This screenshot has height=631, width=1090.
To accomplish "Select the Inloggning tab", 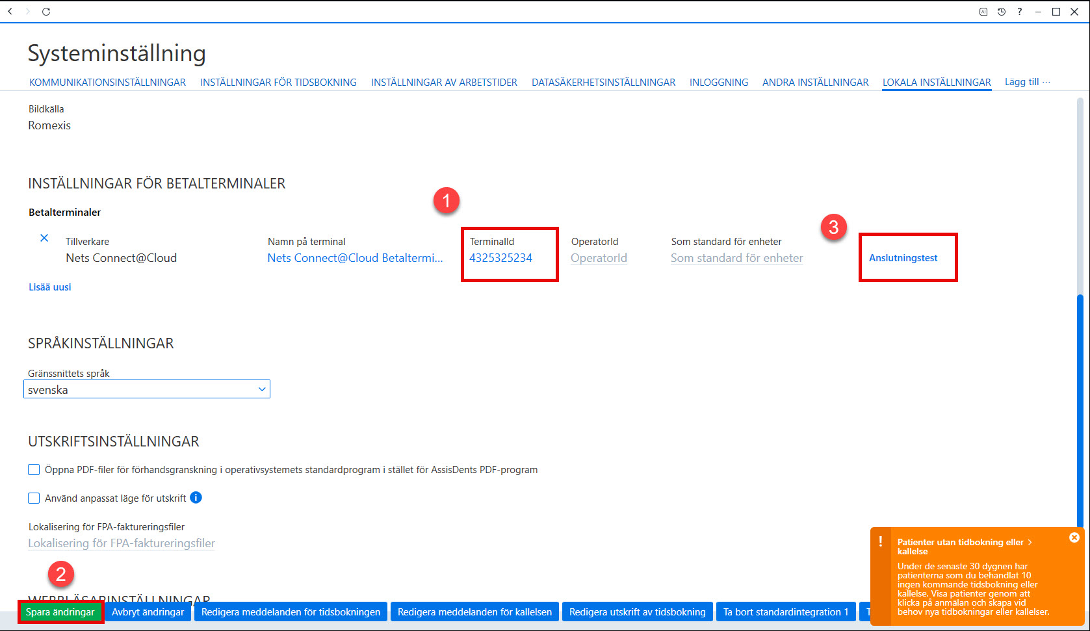I will click(x=719, y=83).
